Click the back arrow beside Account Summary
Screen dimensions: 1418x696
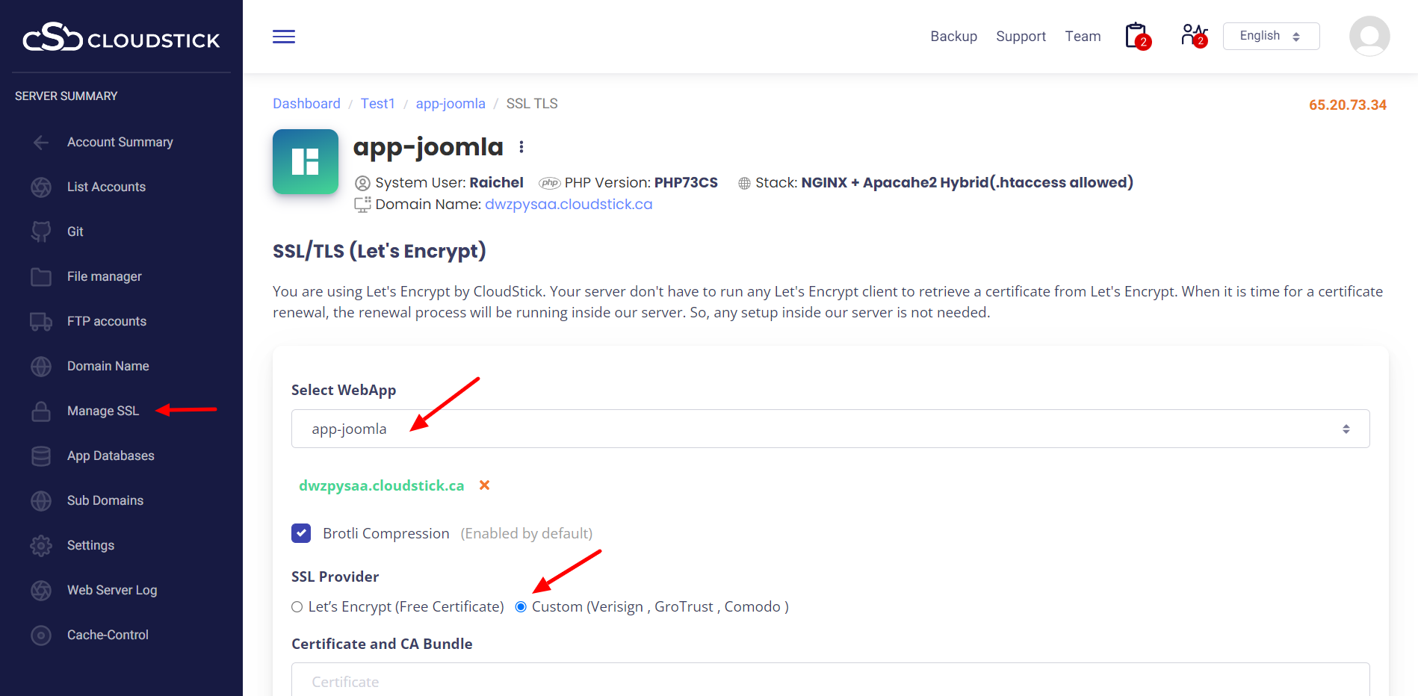[x=41, y=142]
